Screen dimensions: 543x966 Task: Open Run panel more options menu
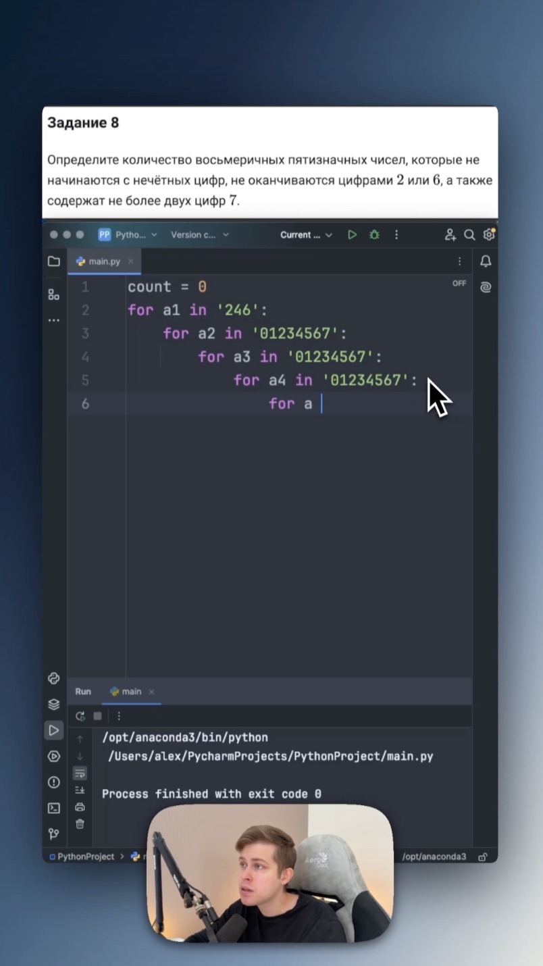point(119,716)
